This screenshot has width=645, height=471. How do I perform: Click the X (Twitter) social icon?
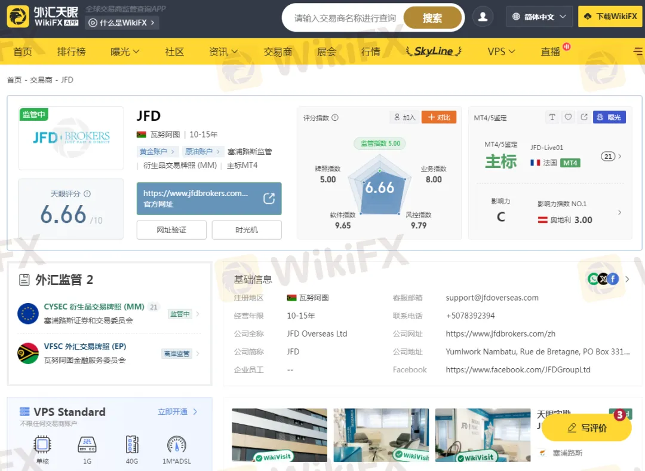[603, 279]
